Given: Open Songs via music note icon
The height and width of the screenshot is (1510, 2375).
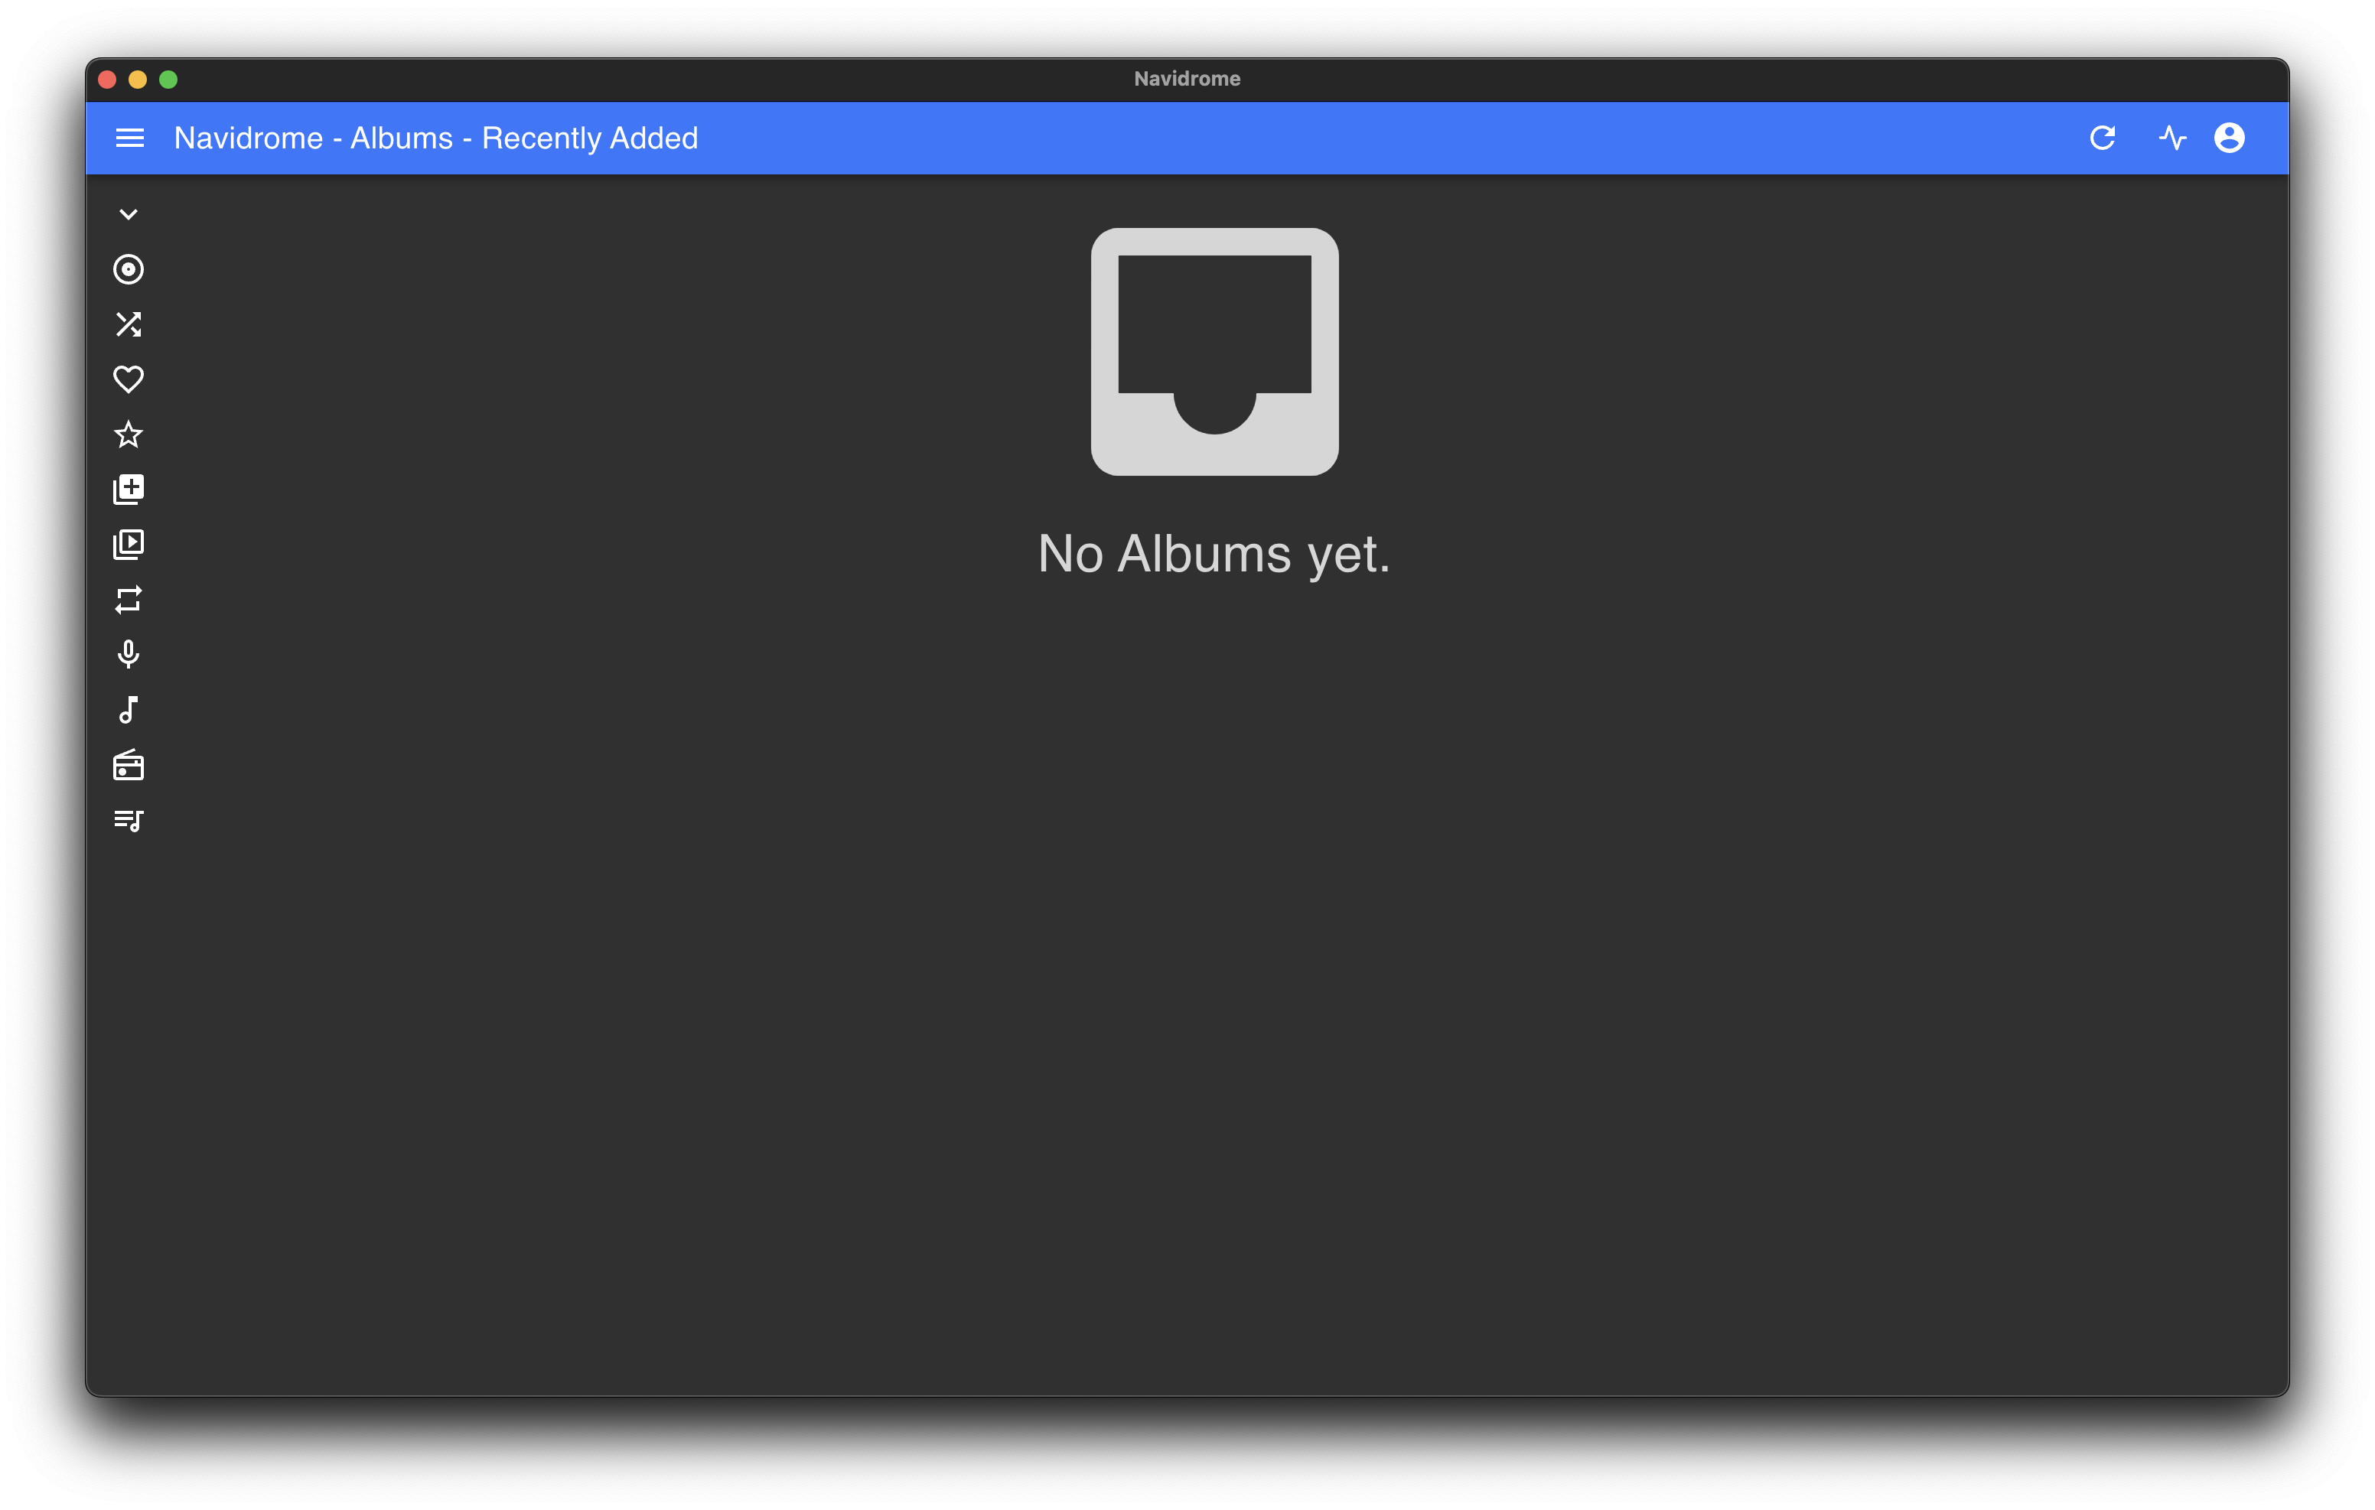Looking at the screenshot, I should [x=129, y=710].
